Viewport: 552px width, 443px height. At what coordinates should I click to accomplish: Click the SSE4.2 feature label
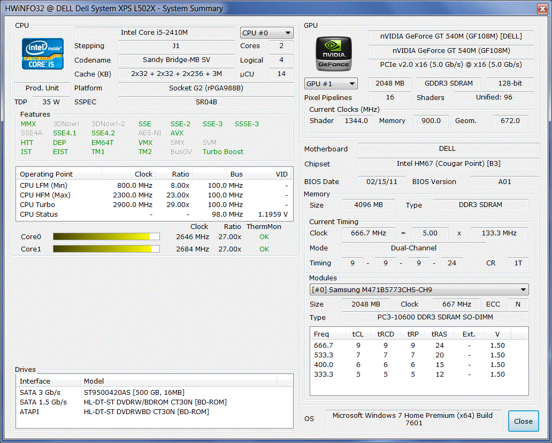[x=103, y=133]
